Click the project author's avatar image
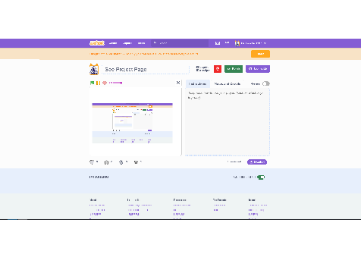 click(x=94, y=69)
